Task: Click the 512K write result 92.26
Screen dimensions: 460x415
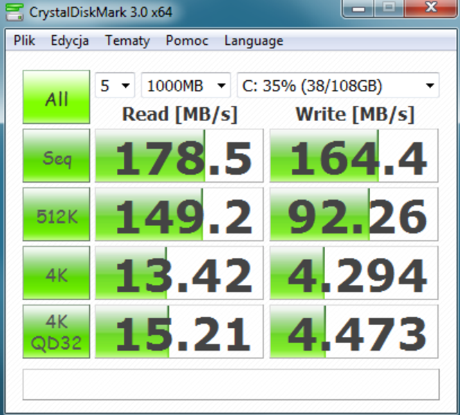Action: [353, 214]
